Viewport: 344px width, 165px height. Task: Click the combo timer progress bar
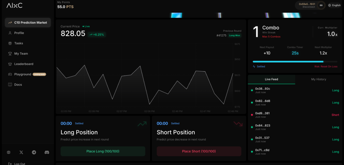point(295,61)
